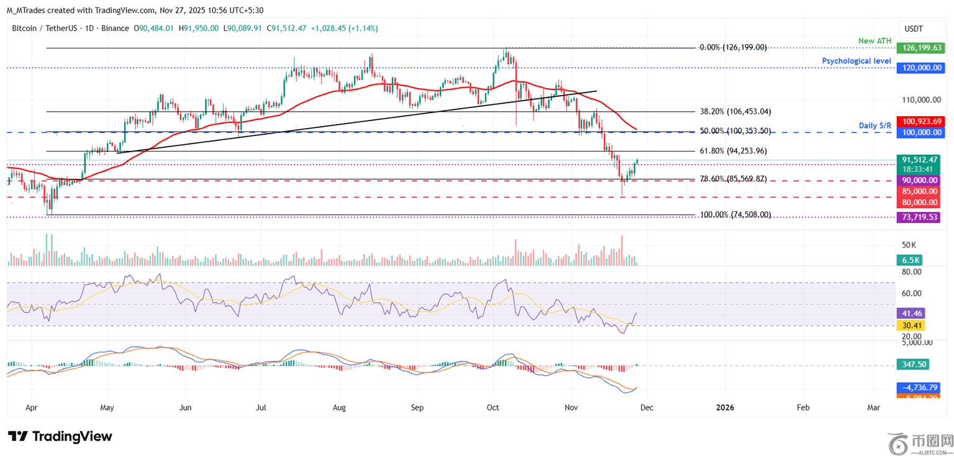Click the MACD histogram value 347.50
This screenshot has height=456, width=954.
(917, 365)
